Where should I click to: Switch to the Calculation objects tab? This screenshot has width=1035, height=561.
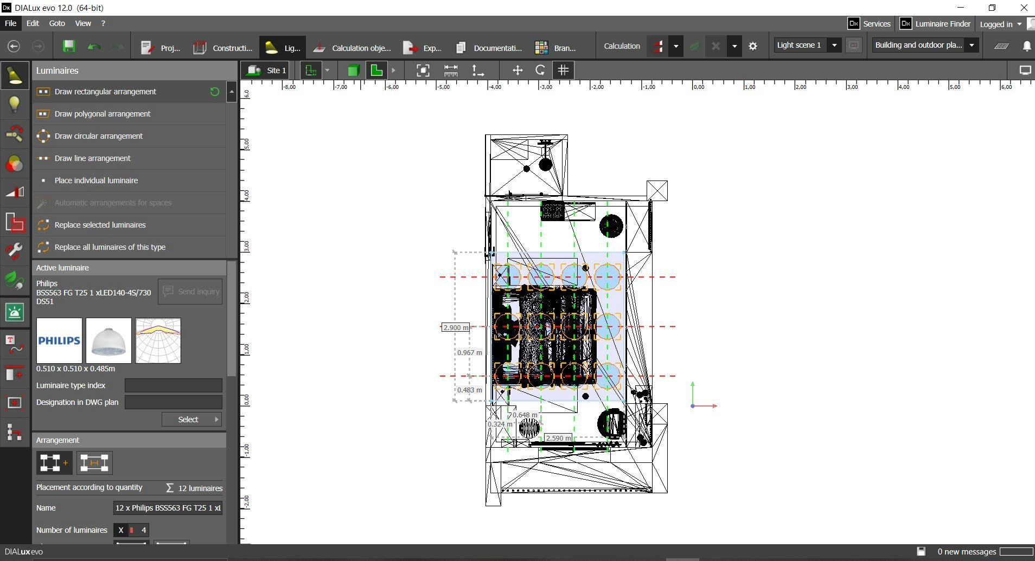point(353,48)
